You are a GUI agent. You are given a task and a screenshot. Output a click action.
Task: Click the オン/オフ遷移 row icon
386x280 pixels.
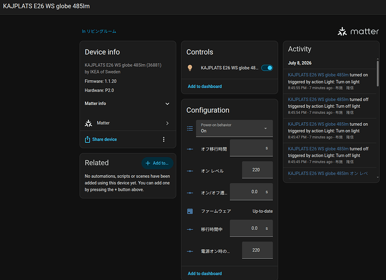[190, 193]
